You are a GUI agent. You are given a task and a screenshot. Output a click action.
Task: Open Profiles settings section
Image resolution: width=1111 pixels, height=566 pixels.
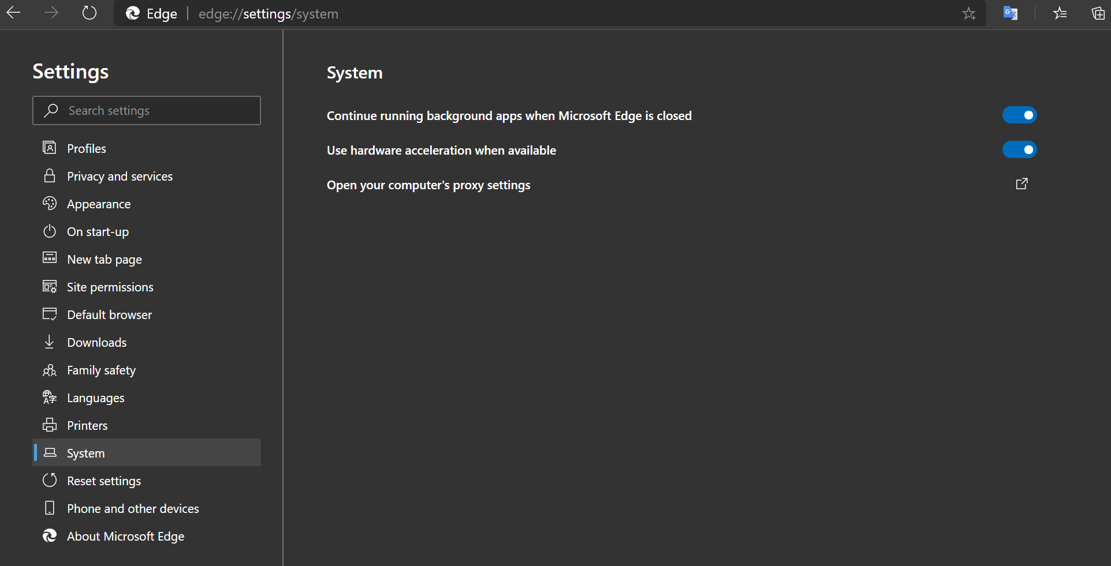[87, 149]
